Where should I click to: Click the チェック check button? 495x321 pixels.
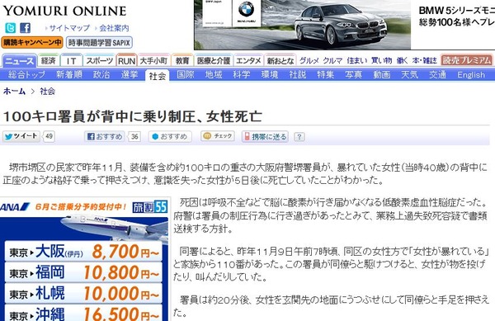pos(218,136)
